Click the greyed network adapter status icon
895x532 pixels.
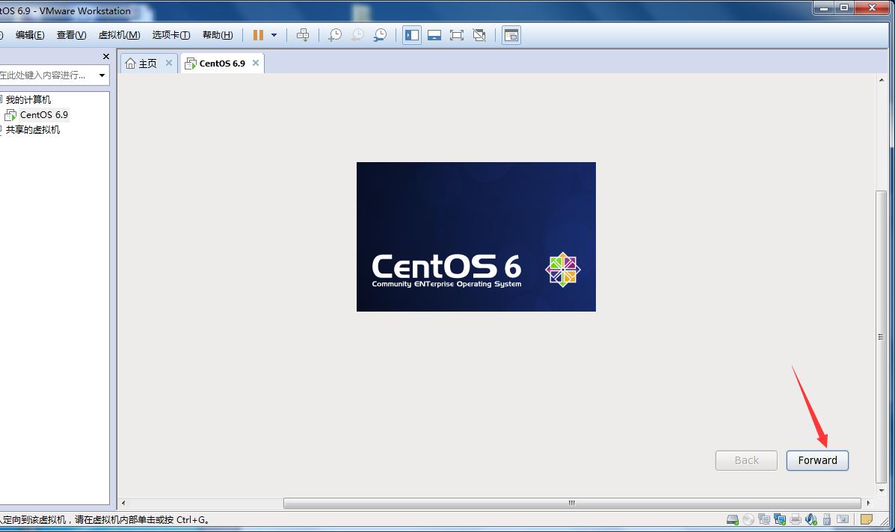tap(764, 519)
